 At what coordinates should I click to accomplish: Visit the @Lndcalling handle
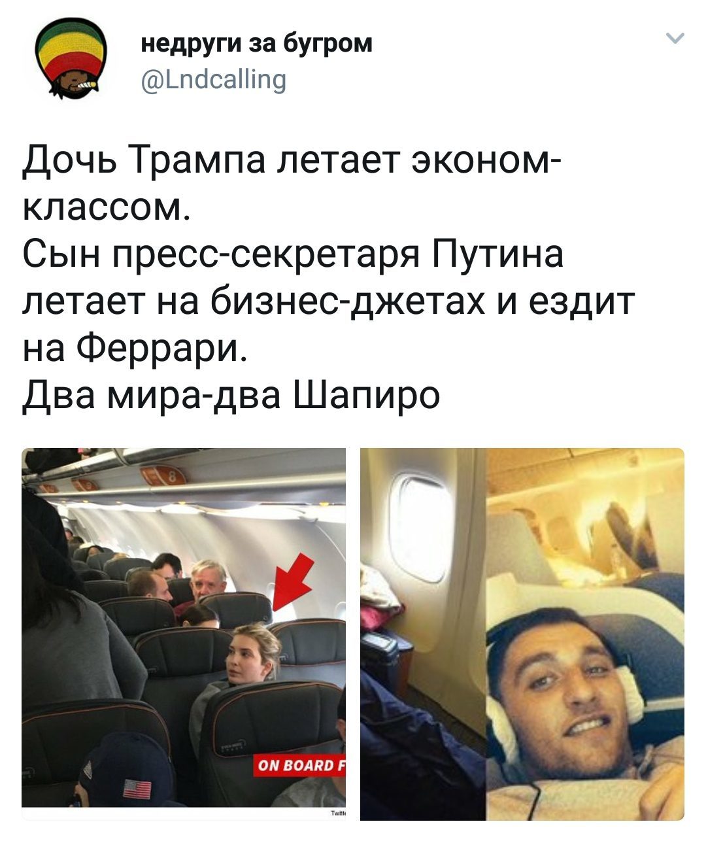[214, 78]
